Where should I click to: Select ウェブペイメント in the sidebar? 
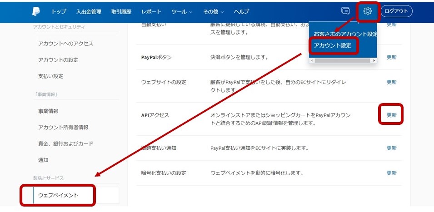(x=76, y=195)
